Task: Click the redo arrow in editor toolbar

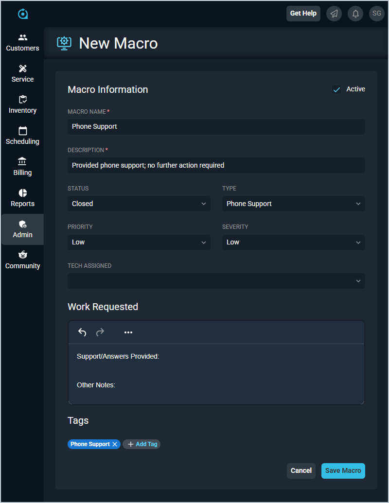Action: coord(100,332)
